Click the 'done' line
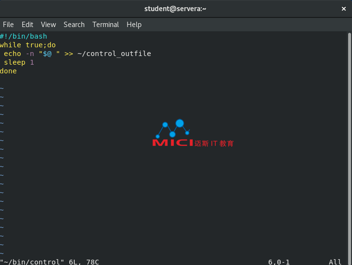The height and width of the screenshot is (265, 352). click(x=8, y=71)
